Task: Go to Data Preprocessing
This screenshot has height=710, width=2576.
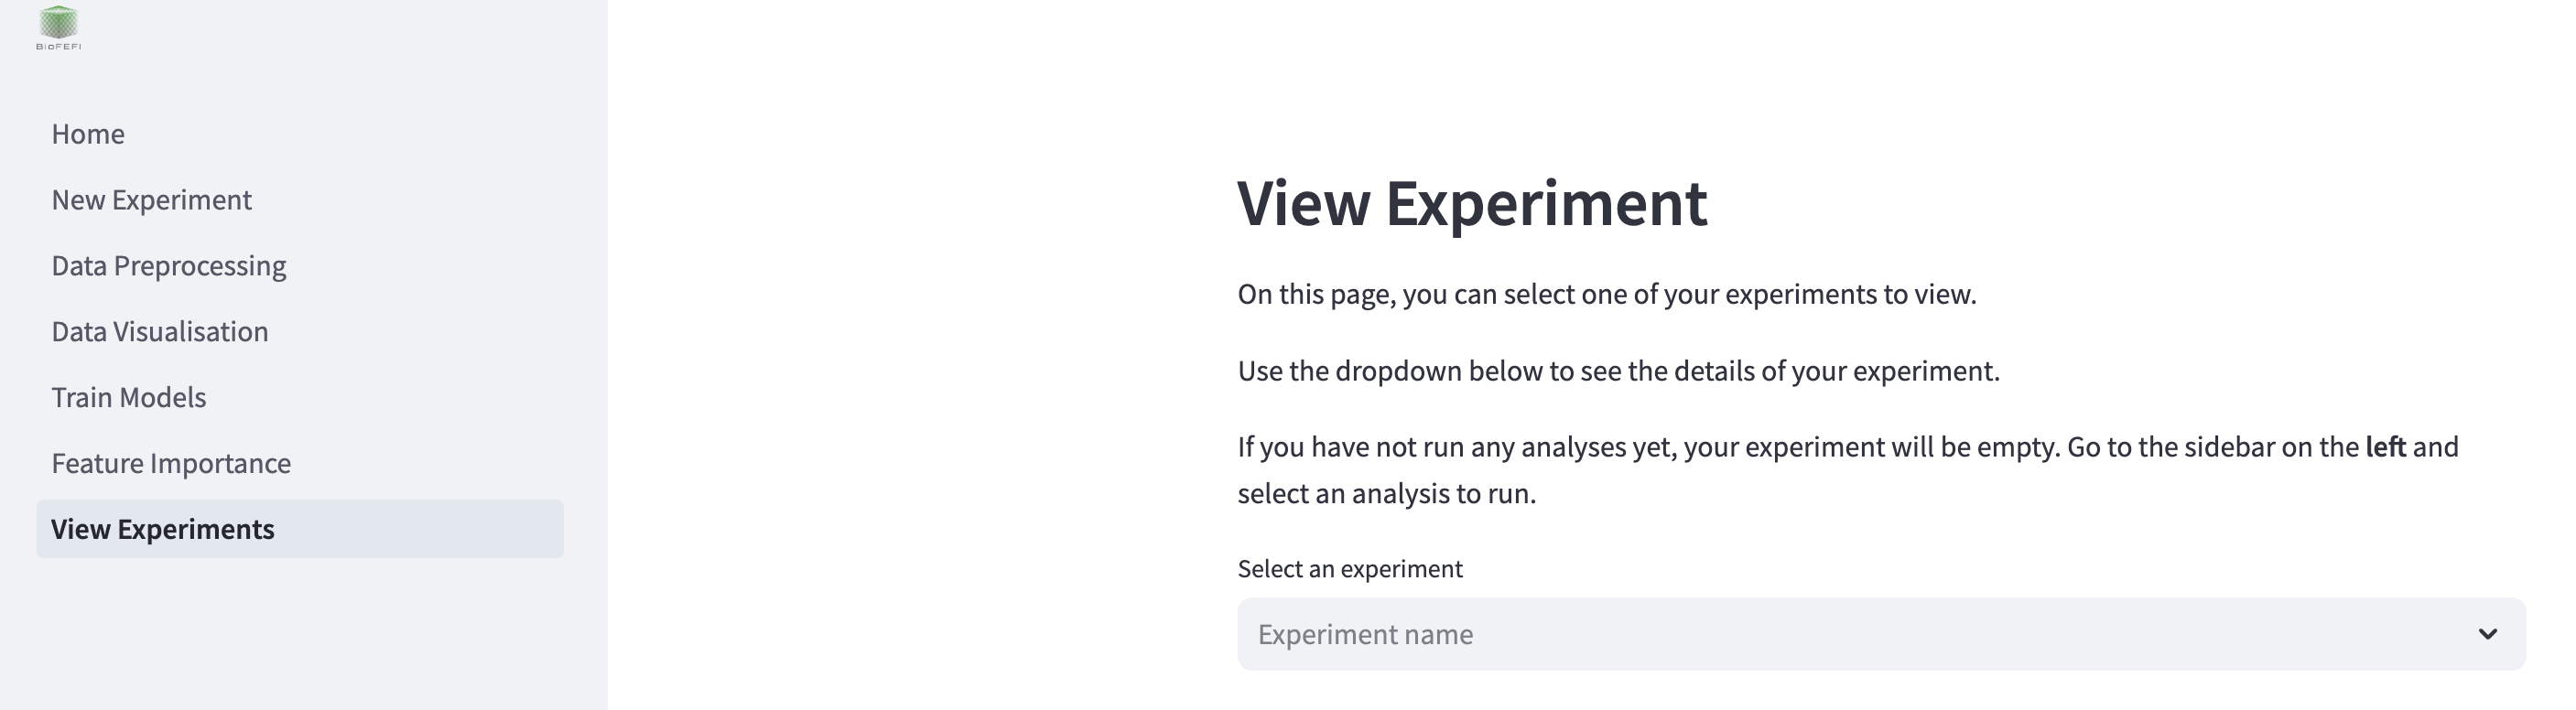Action: [x=168, y=265]
